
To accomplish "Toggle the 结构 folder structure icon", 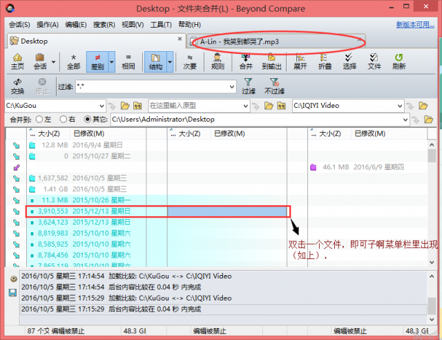I will (155, 62).
